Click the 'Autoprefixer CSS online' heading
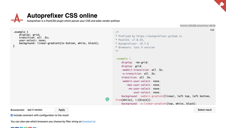Viewport: 226px width, 128px height. pyautogui.click(x=62, y=15)
